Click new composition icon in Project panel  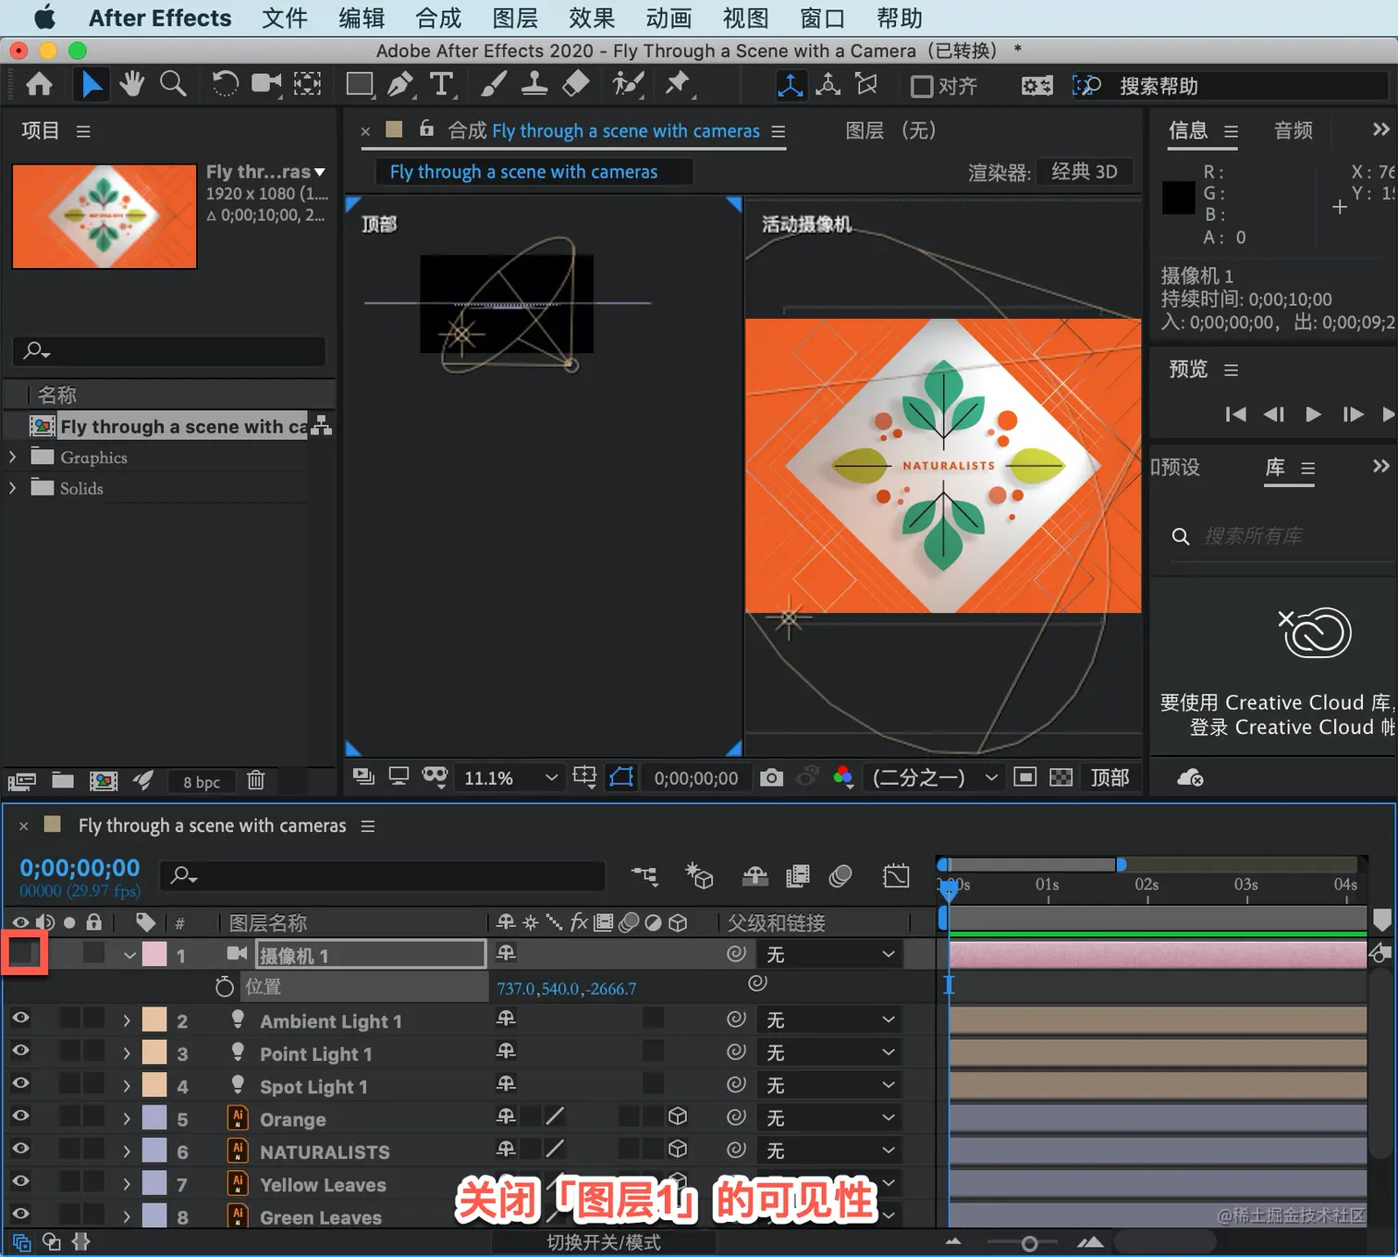coord(104,781)
